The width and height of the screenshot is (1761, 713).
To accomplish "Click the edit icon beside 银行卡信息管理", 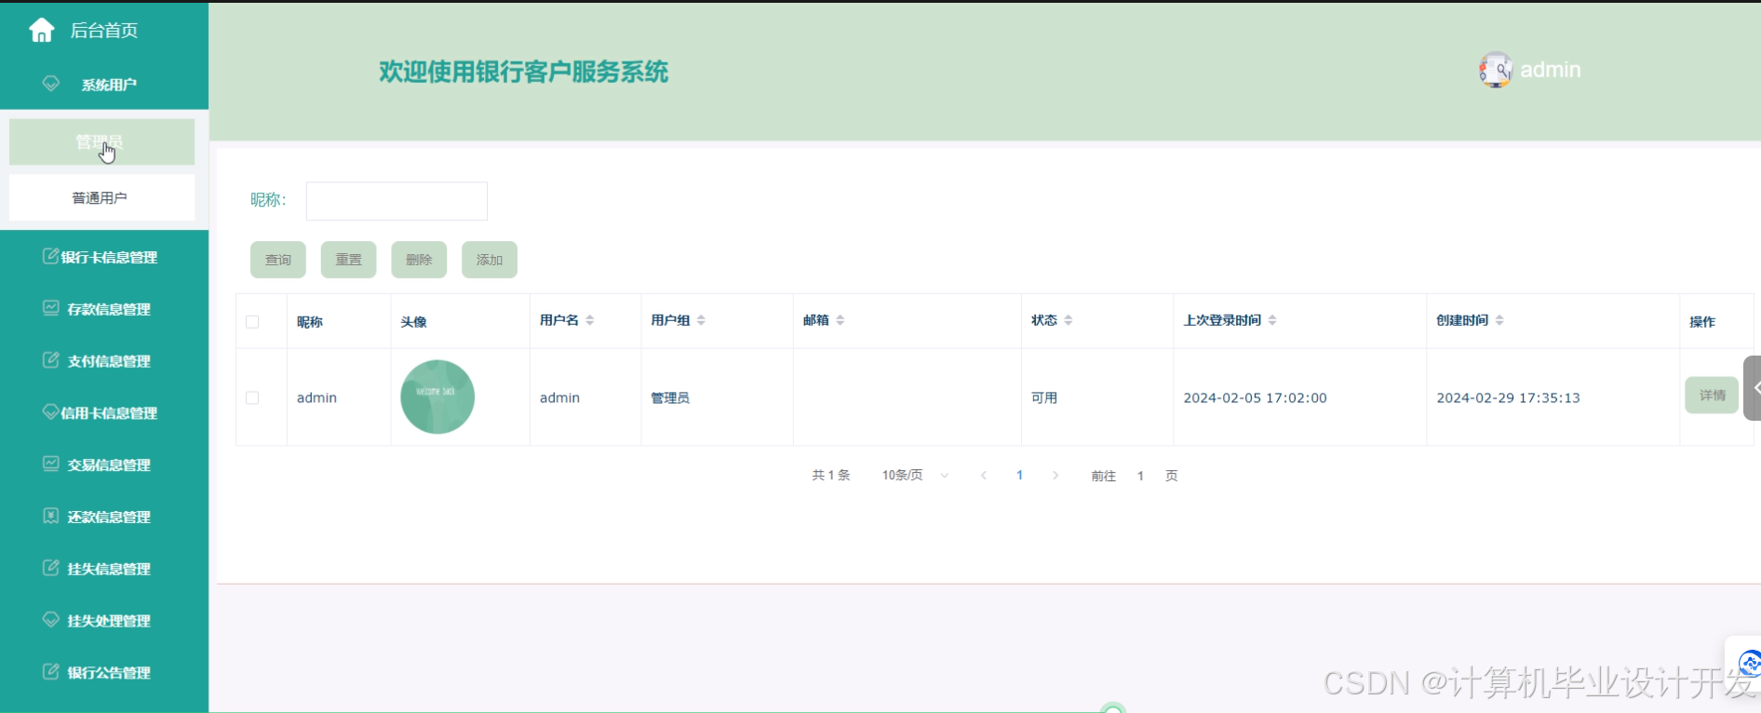I will (x=50, y=256).
